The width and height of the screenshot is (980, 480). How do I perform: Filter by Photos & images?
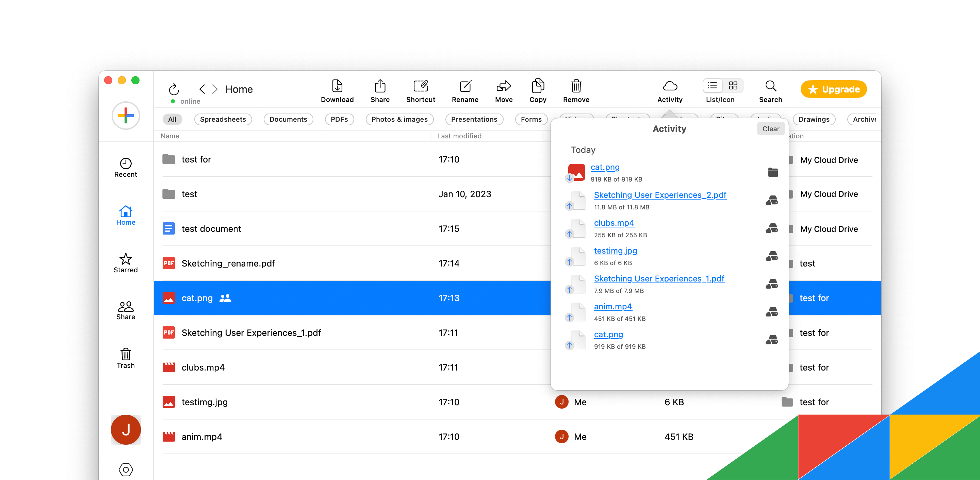click(399, 119)
